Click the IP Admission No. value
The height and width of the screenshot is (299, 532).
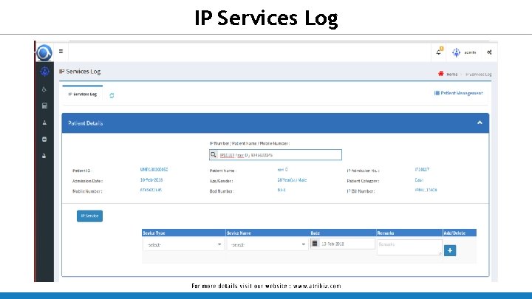click(x=422, y=170)
